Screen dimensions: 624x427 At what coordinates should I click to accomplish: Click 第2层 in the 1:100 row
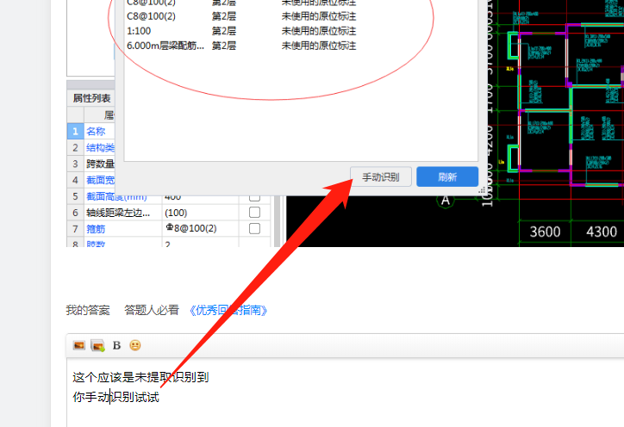tap(223, 31)
